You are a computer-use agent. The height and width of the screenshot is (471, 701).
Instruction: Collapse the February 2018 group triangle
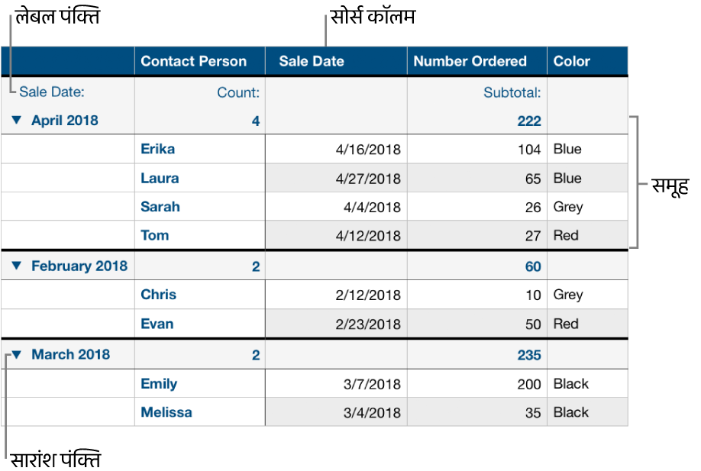coord(18,266)
